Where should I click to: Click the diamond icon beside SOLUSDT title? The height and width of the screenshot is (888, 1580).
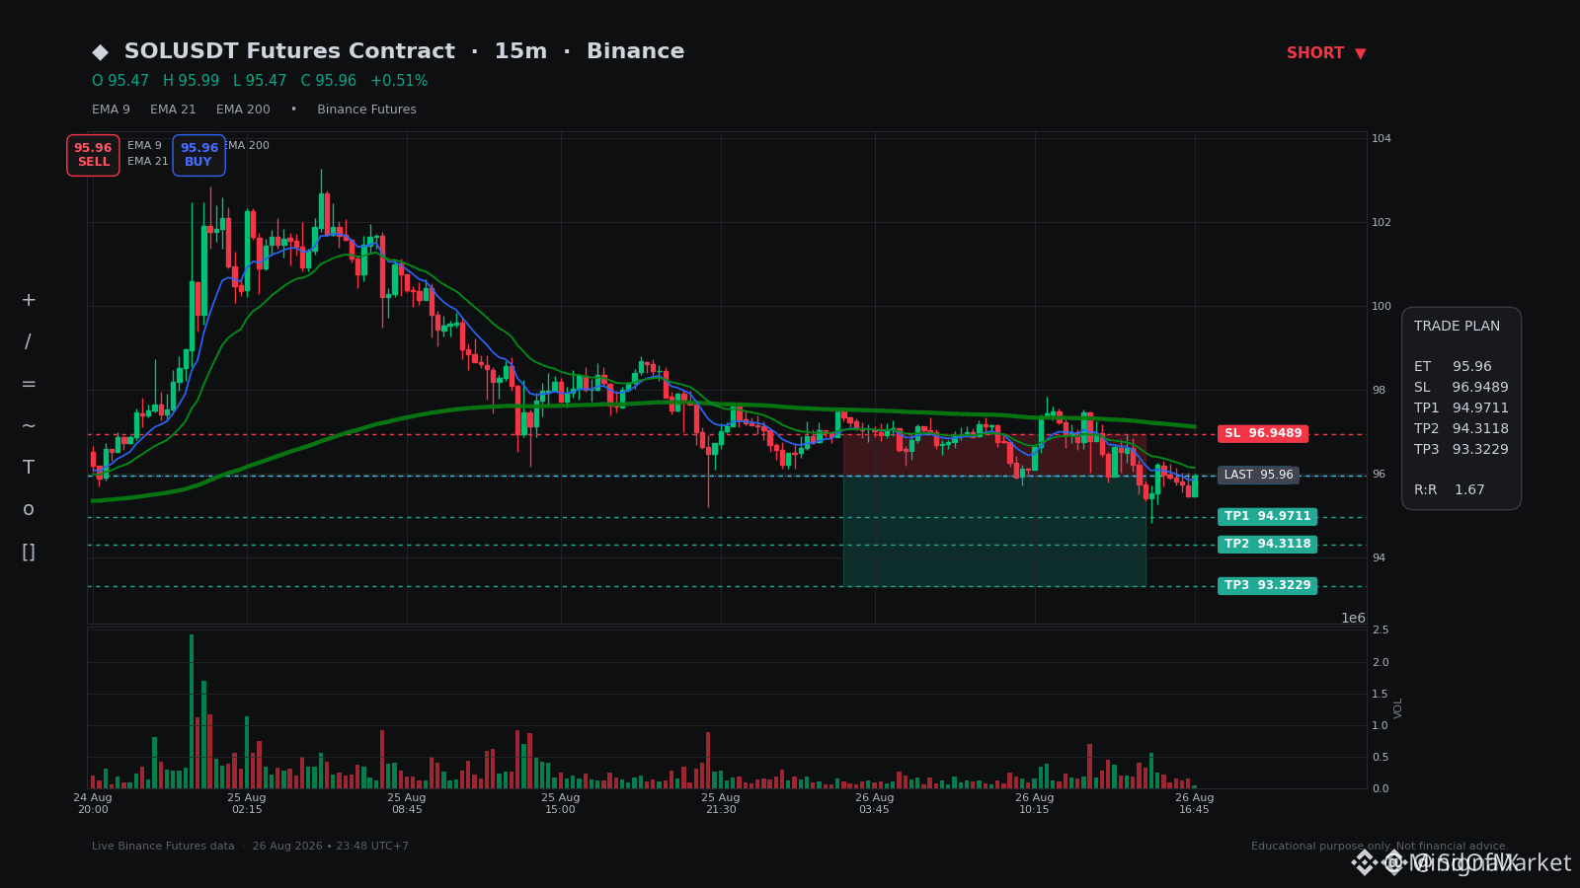pyautogui.click(x=100, y=52)
